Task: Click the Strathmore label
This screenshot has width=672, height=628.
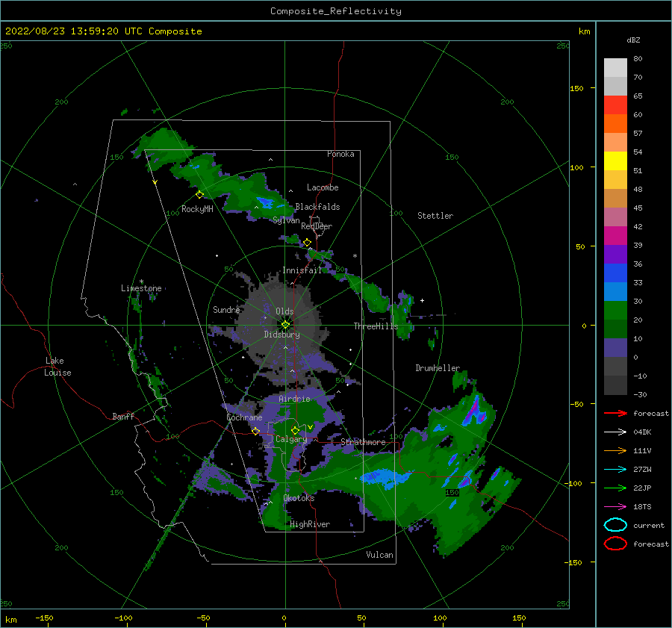Action: (x=364, y=442)
